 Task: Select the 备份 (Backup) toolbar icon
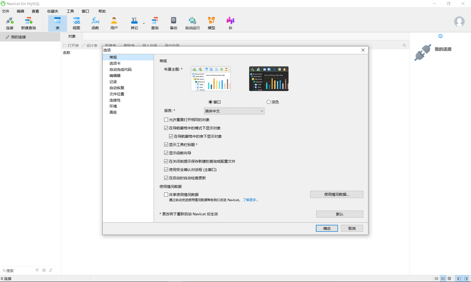pos(173,23)
